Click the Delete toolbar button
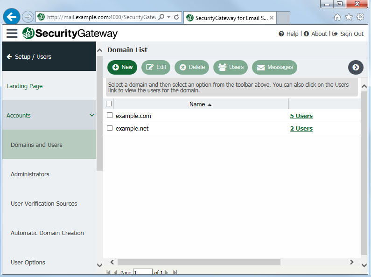Screen dimensions: 371x277 coord(192,67)
